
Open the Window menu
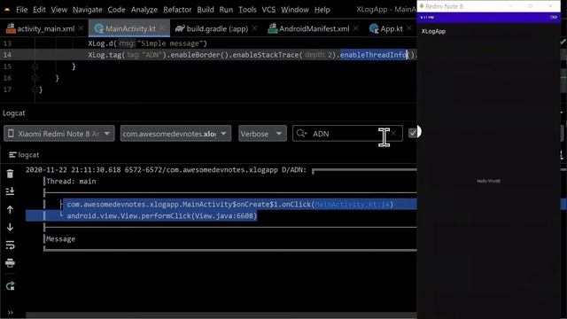[x=295, y=10]
